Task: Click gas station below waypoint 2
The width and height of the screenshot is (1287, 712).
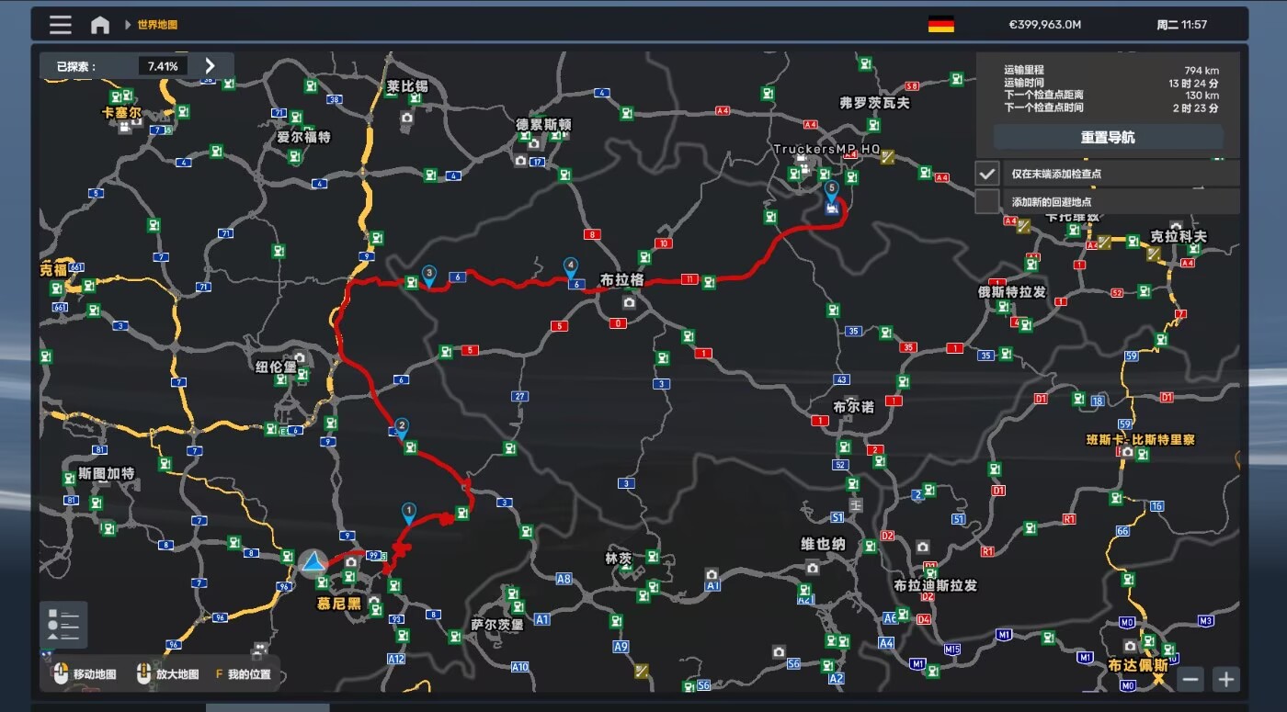Action: [410, 447]
